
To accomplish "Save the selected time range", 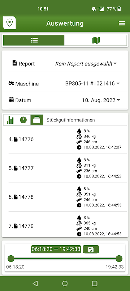I will [x=91, y=249].
